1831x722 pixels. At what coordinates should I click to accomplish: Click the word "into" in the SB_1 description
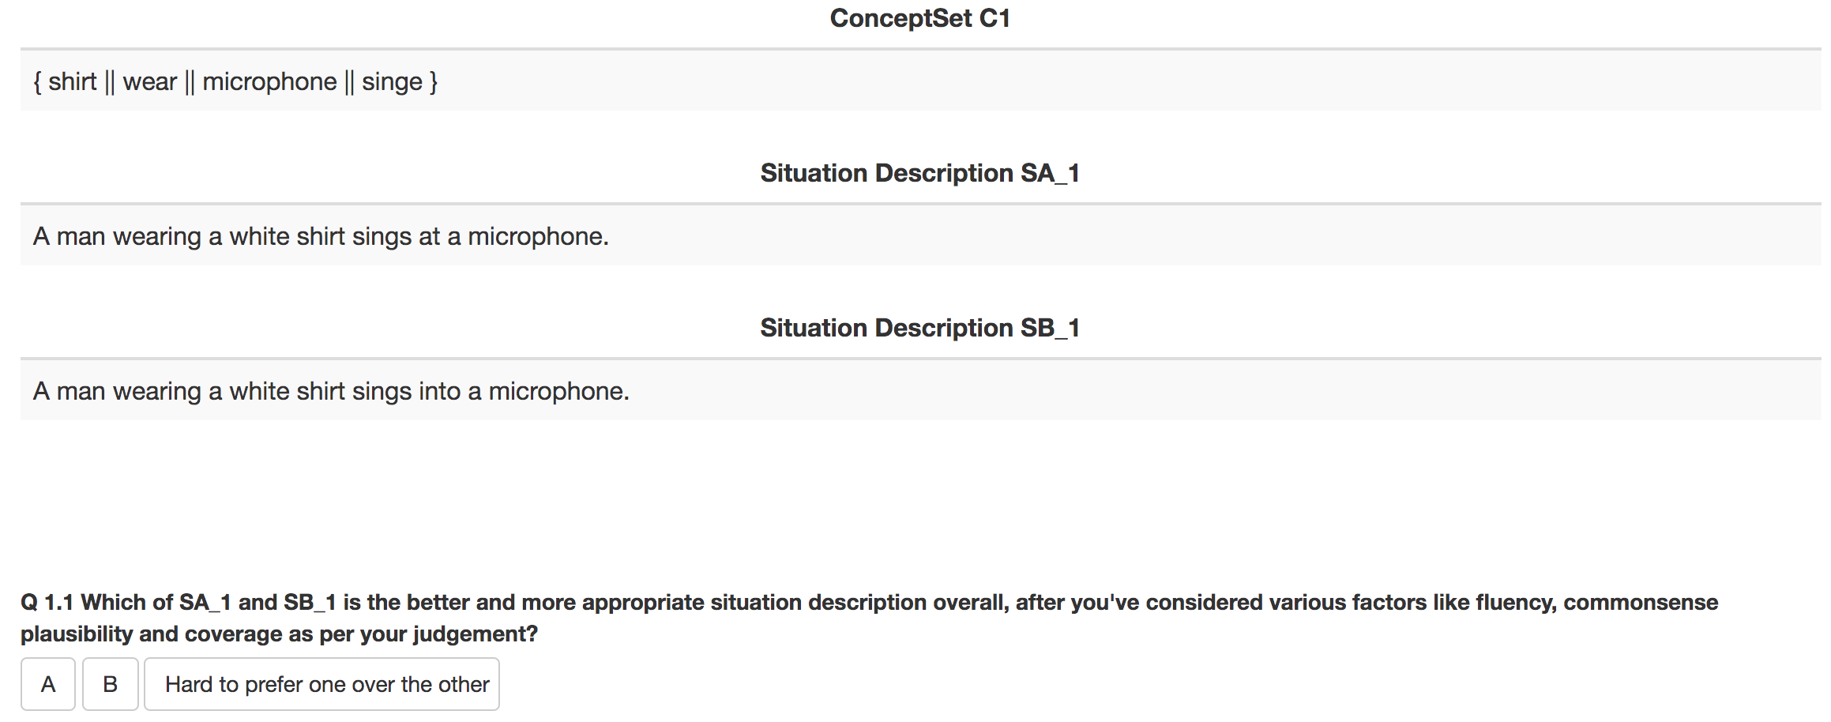(x=439, y=391)
